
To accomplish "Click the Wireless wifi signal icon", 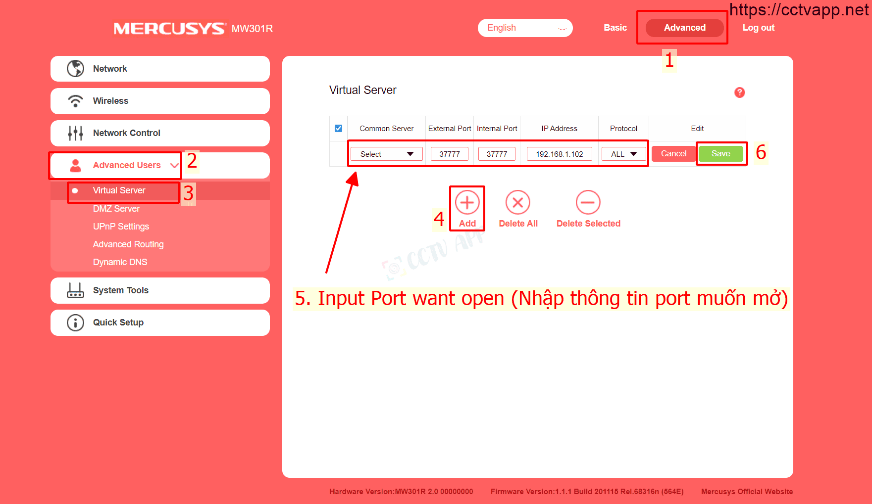I will tap(75, 101).
